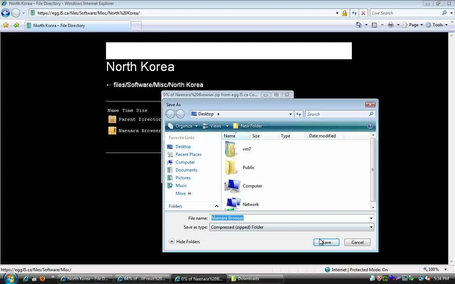Image resolution: width=455 pixels, height=284 pixels.
Task: Click the Save As dialog Back arrow
Action: click(x=170, y=114)
